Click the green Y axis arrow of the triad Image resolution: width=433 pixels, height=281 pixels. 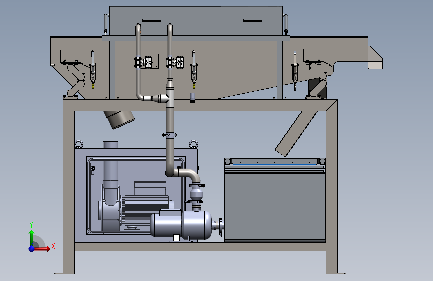[32, 238]
